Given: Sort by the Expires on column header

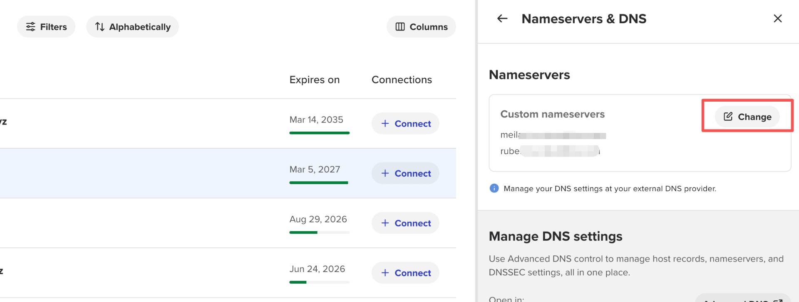Looking at the screenshot, I should pyautogui.click(x=314, y=80).
